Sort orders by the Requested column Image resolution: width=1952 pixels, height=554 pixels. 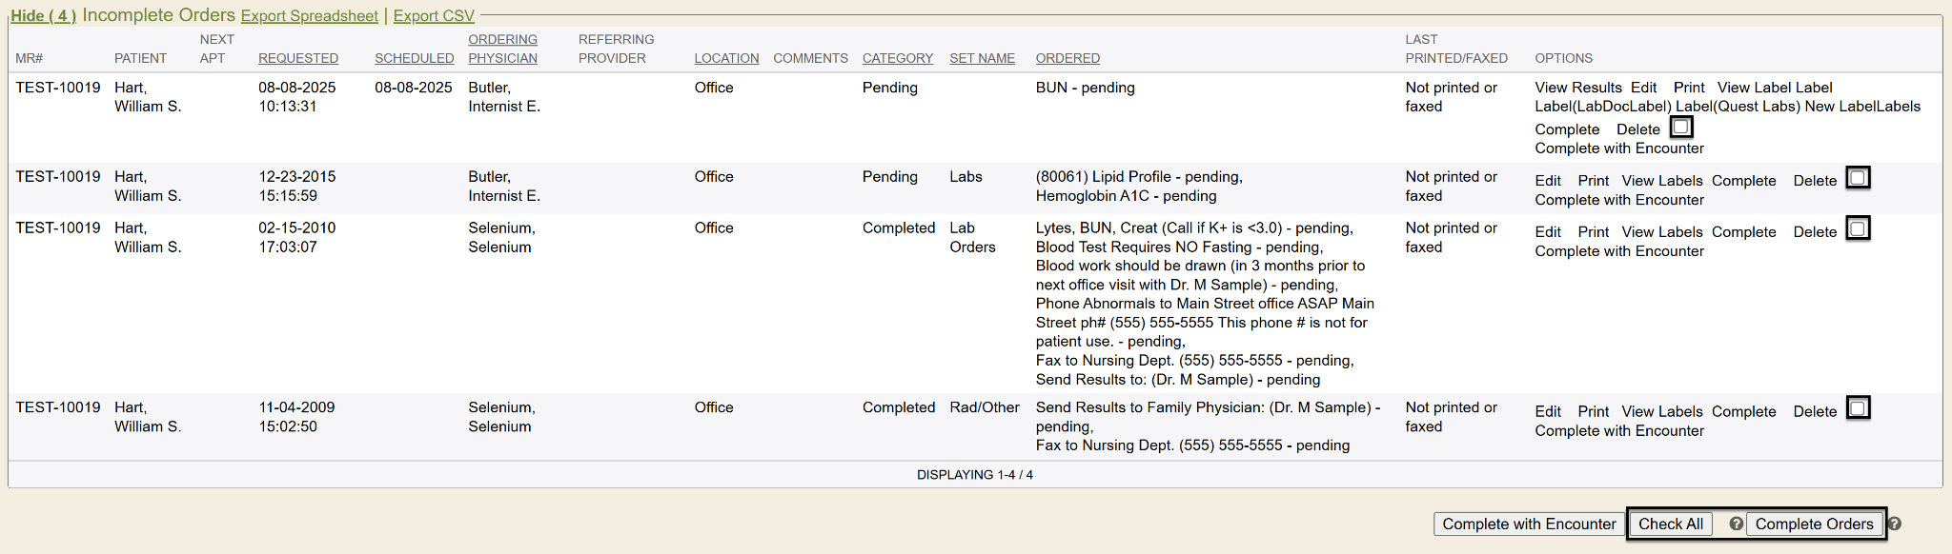click(298, 58)
